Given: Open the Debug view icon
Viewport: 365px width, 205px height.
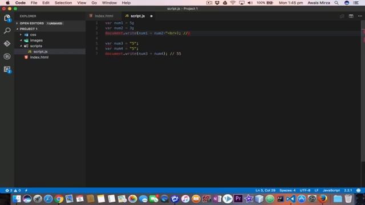Looking at the screenshot, I should pyautogui.click(x=7, y=56).
